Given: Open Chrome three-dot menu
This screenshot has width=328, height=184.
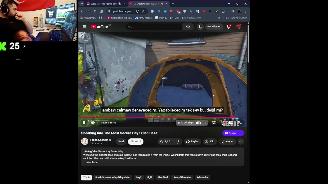Looking at the screenshot, I should (245, 11).
